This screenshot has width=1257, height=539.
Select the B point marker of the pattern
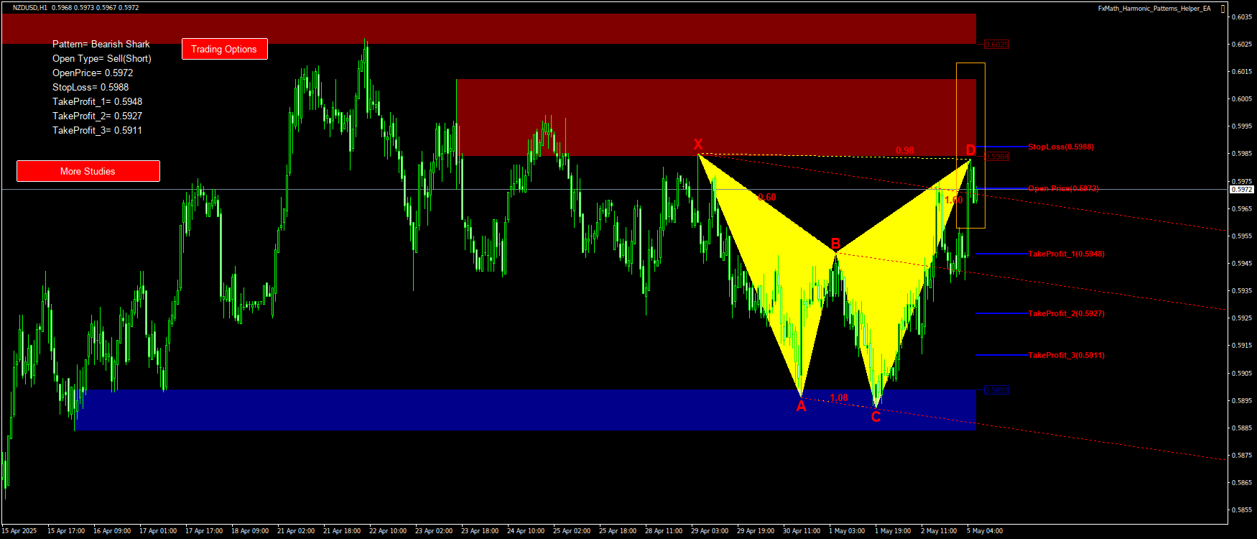pyautogui.click(x=835, y=244)
